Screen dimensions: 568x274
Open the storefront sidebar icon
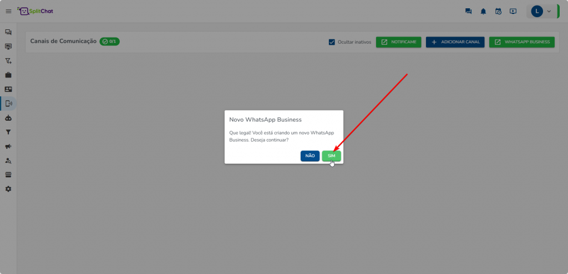click(x=8, y=175)
